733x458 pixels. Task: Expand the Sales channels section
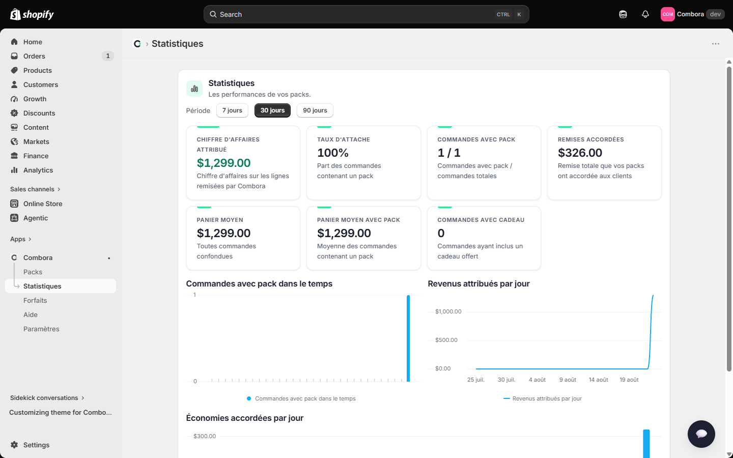(x=35, y=189)
